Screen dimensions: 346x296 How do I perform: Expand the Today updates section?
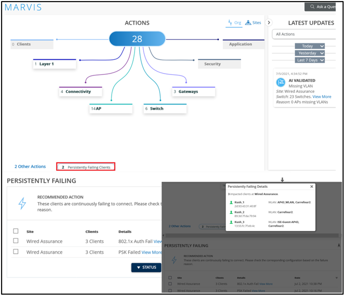310,46
